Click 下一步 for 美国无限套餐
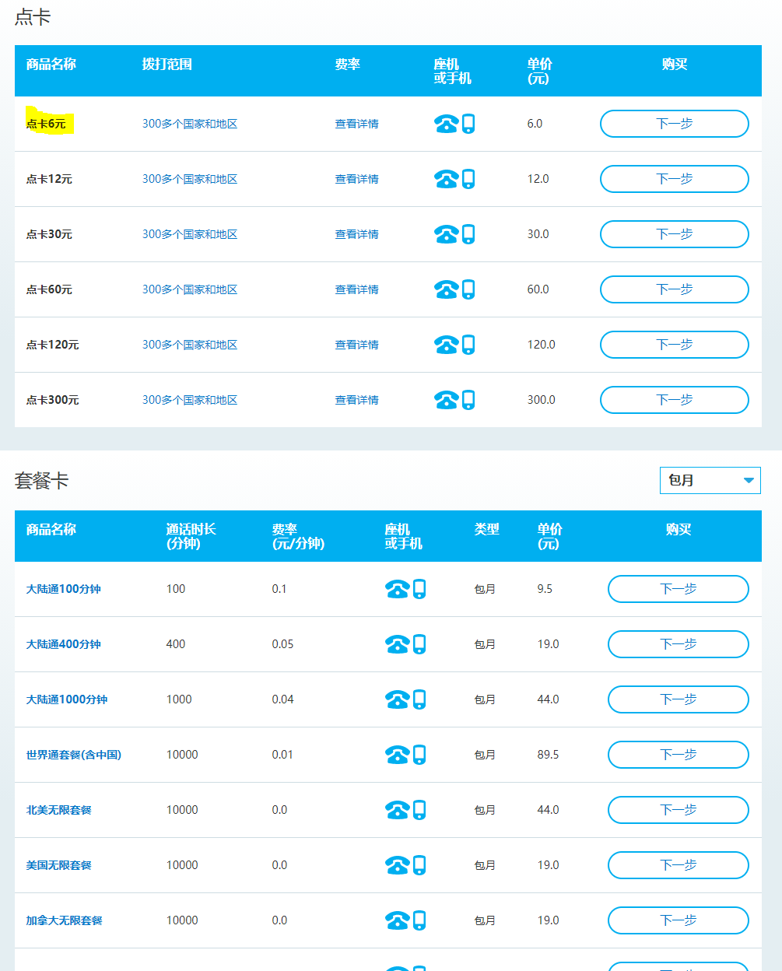Image resolution: width=782 pixels, height=971 pixels. tap(678, 865)
